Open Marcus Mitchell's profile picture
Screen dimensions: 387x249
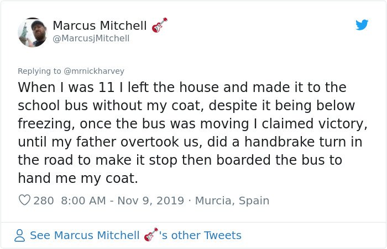click(32, 33)
